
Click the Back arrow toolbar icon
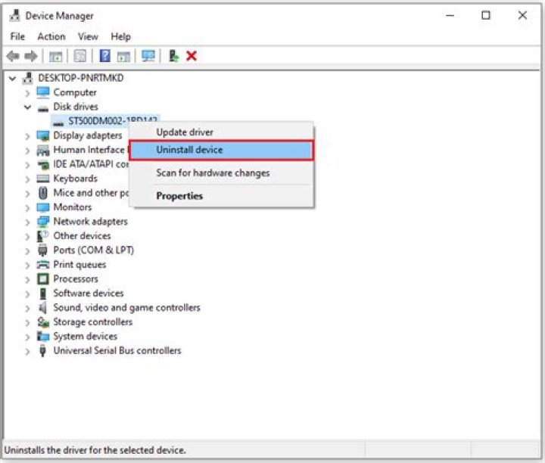point(13,56)
